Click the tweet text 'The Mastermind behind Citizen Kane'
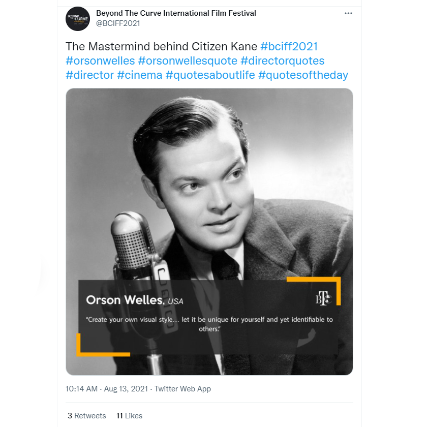Viewport: 427px width, 427px height. pos(161,47)
